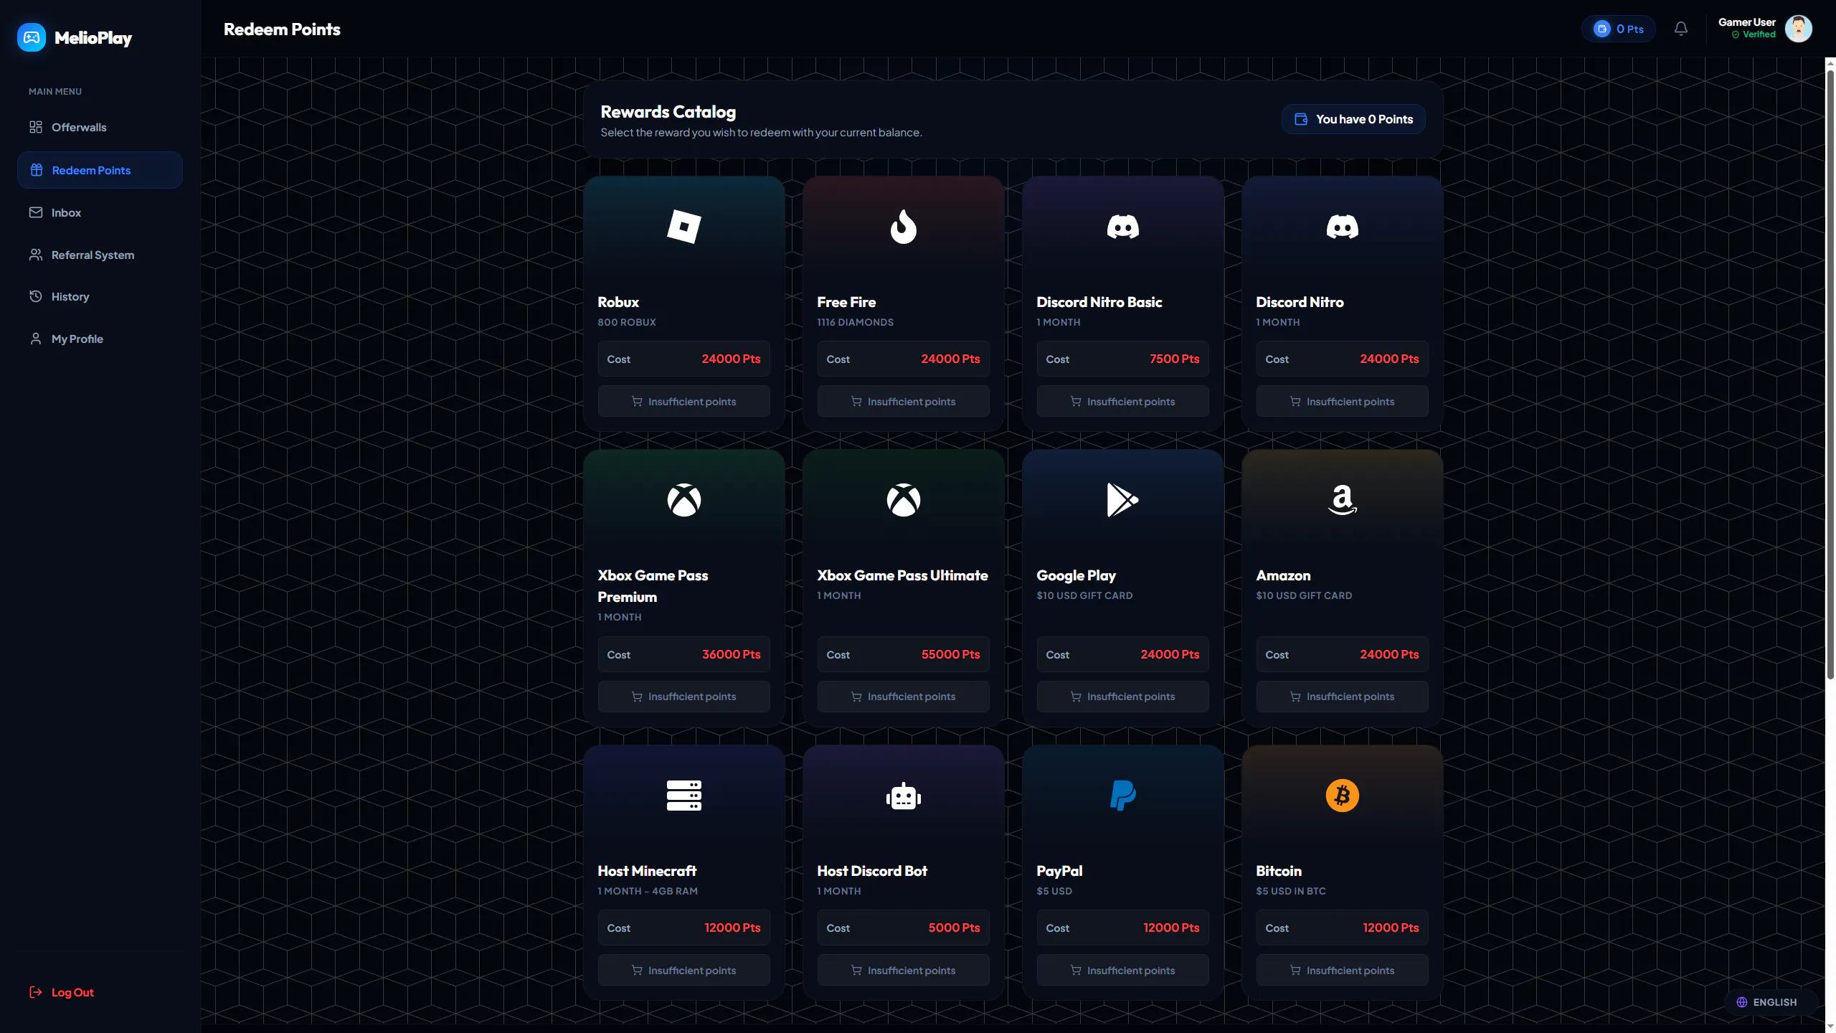Click the 1 MONTH - 4GB RAM subtitle

pos(647,891)
